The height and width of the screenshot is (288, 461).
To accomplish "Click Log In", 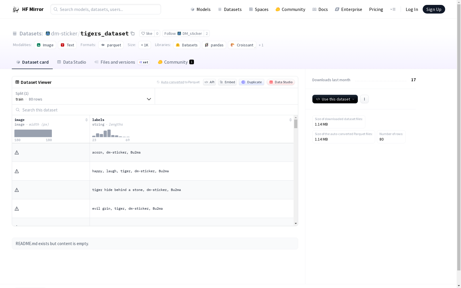I will tap(412, 9).
